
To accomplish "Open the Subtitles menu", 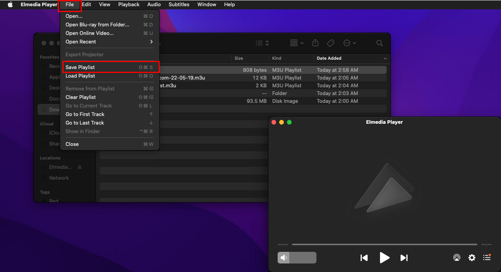I will click(179, 4).
